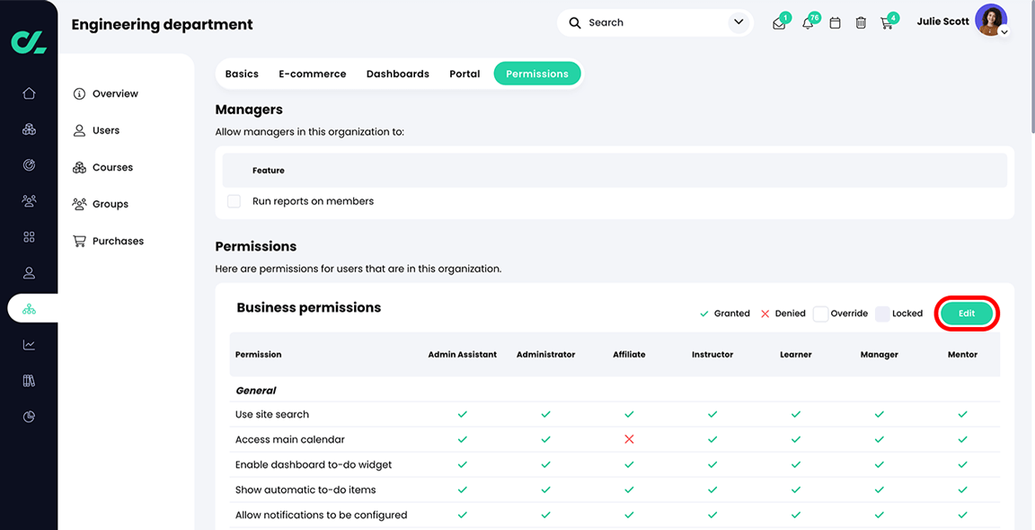The image size is (1035, 530).
Task: Open the messages inbox icon showing 1
Action: (778, 22)
